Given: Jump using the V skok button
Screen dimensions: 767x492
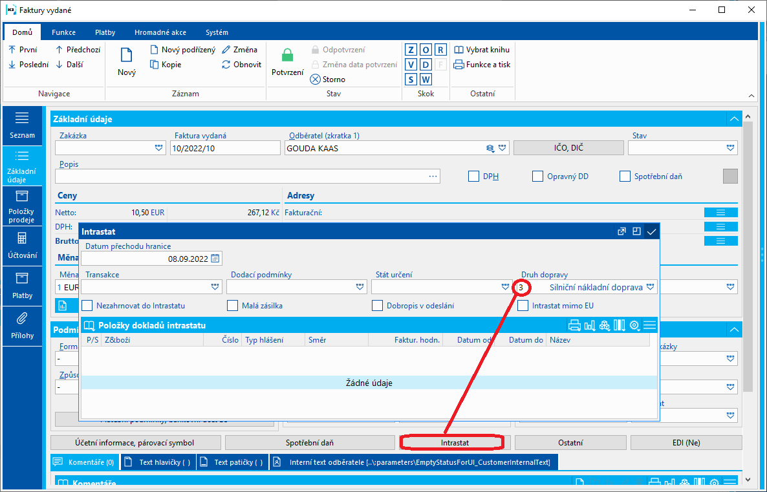Looking at the screenshot, I should [x=411, y=65].
